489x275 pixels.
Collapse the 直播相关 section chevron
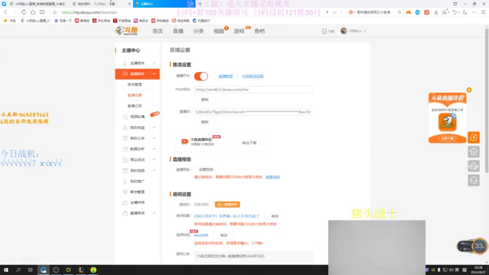(154, 74)
